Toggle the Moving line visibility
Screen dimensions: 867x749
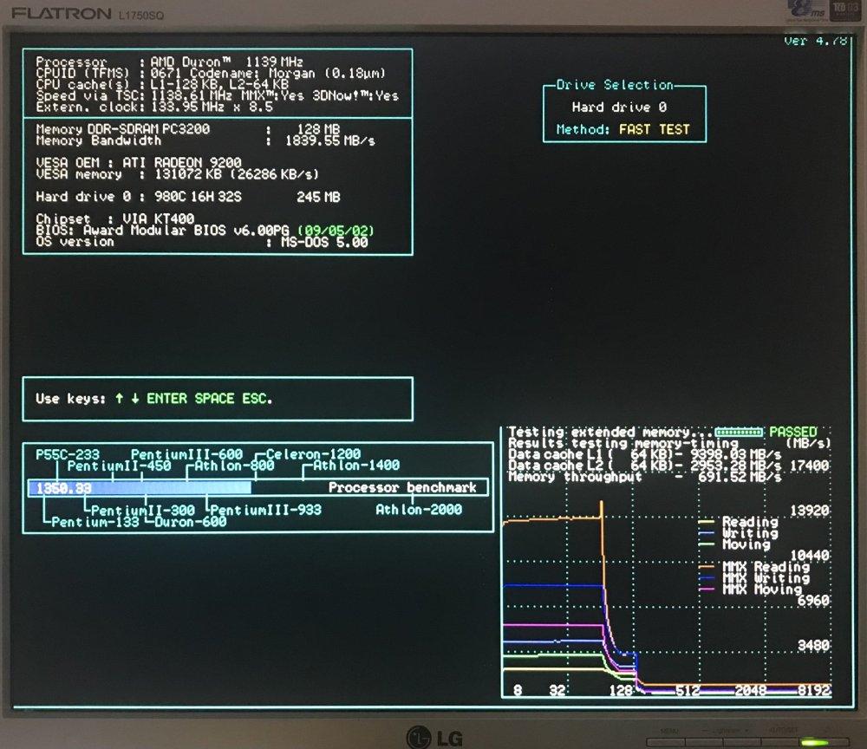[x=747, y=545]
